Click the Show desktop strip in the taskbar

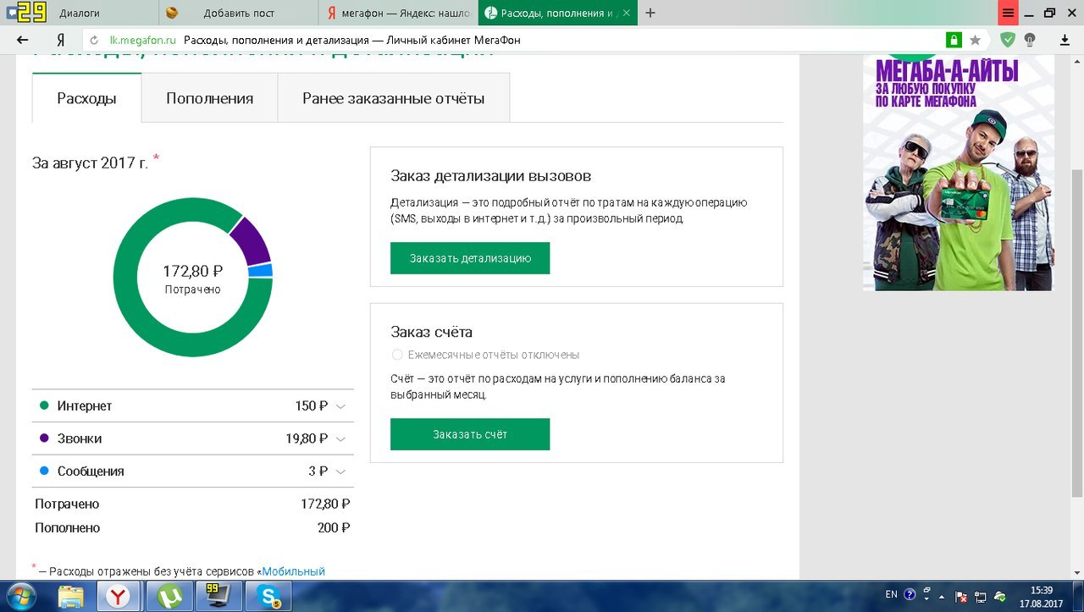coord(1079,596)
